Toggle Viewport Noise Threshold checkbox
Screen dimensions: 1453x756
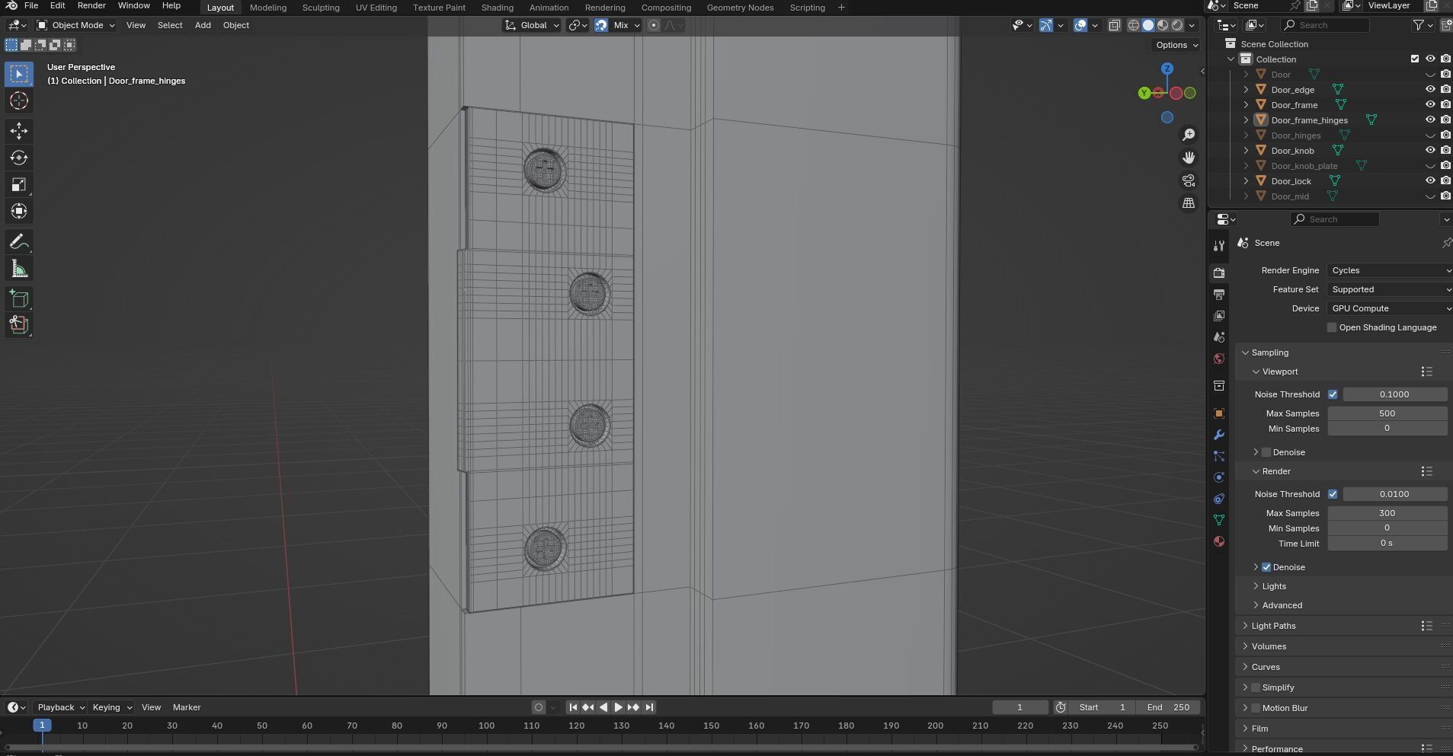1333,394
